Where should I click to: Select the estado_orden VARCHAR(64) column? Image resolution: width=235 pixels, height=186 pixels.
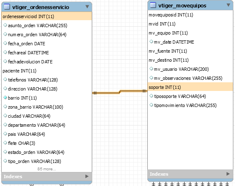47,152
